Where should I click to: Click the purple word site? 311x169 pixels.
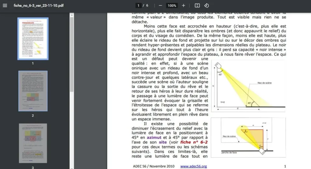tap(163, 142)
